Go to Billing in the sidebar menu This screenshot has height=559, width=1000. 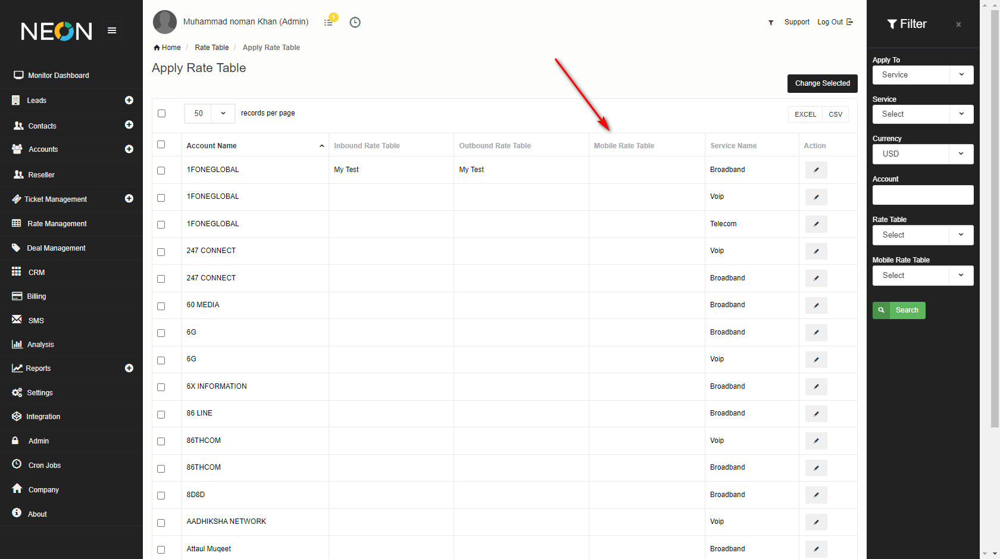click(36, 296)
